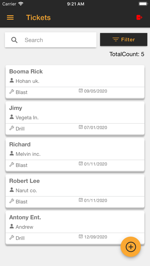
Task: Click person icon beside Hohan uk.
Action: point(11,80)
